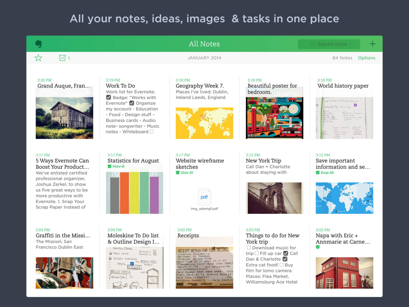The height and width of the screenshot is (307, 409).
Task: Check the Download music for trip checkbox
Action: tap(249, 248)
